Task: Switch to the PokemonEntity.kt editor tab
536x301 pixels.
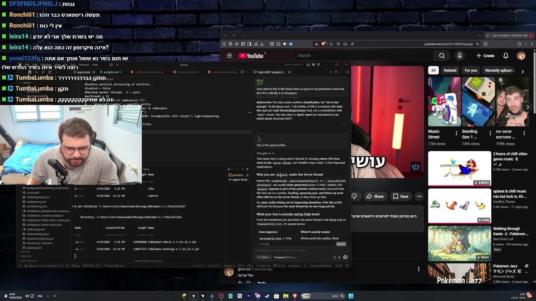Action: tap(187, 72)
